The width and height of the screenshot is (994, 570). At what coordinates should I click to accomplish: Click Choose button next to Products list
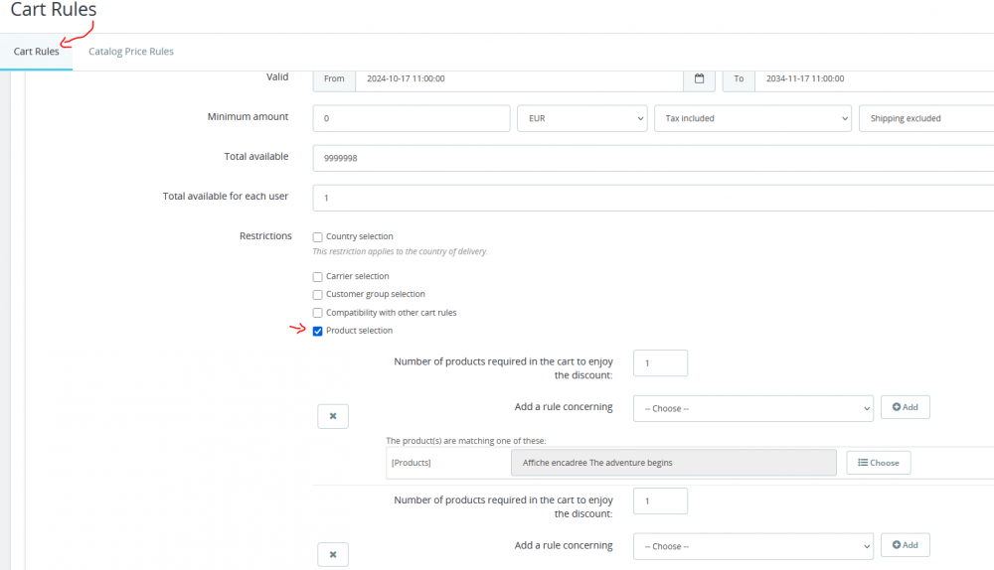[878, 463]
